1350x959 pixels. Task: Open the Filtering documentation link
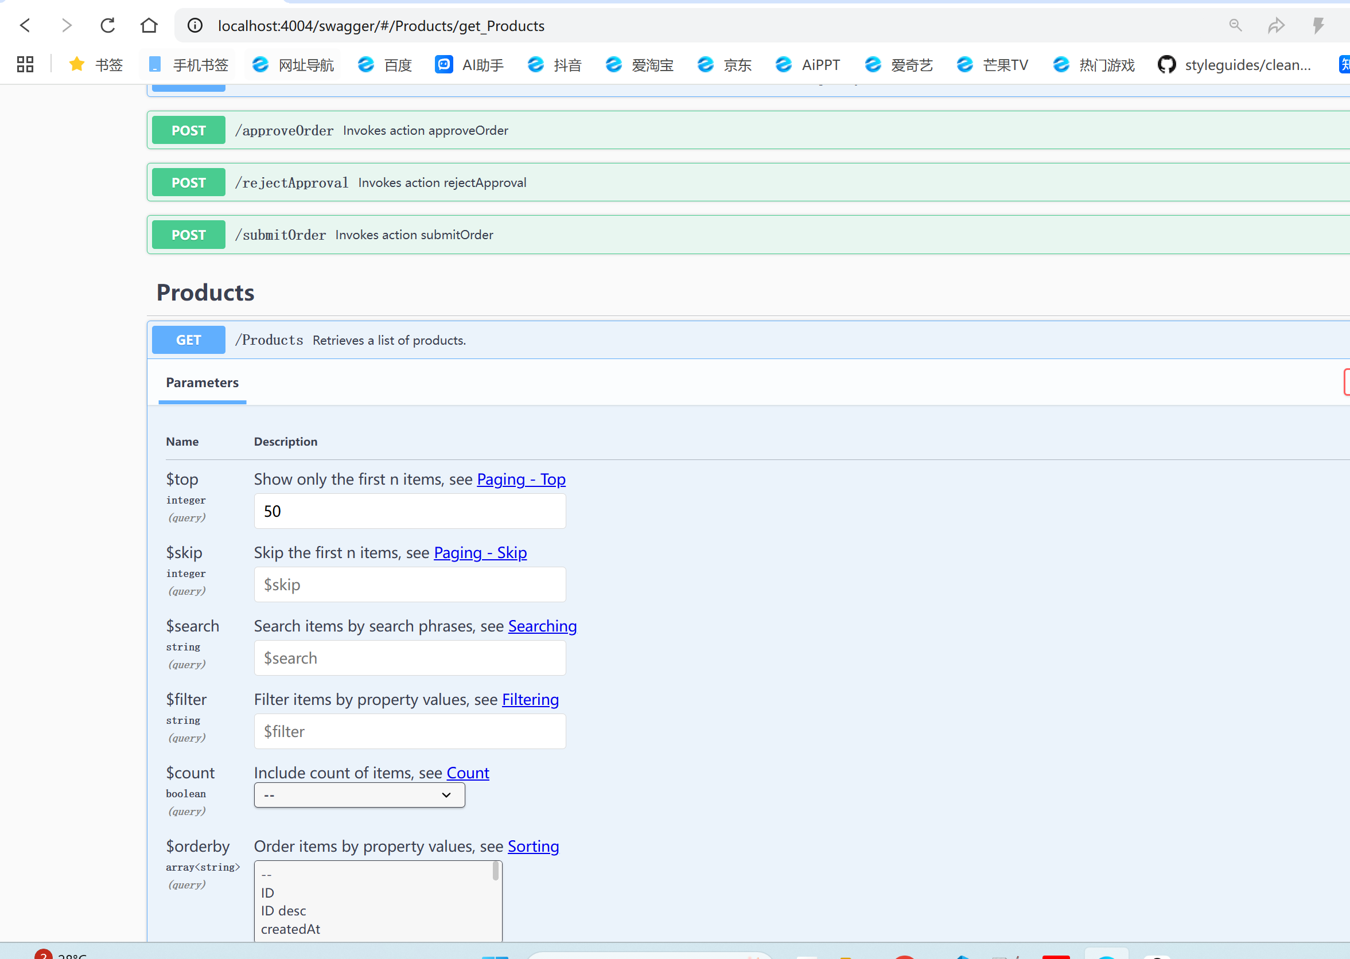pos(530,699)
